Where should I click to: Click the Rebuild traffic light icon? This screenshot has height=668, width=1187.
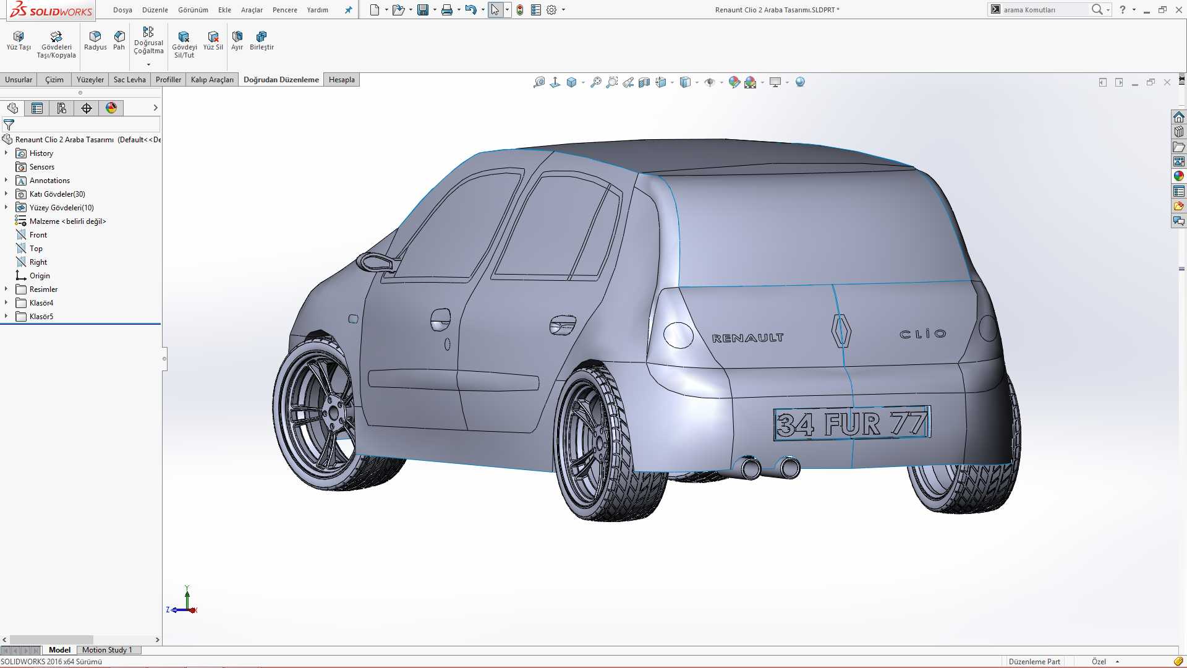520,10
